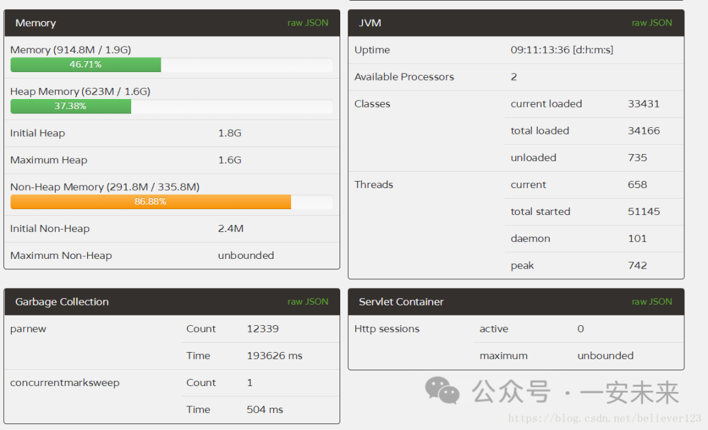Click the 'unloaded' classes label
This screenshot has height=430, width=708.
coord(533,157)
